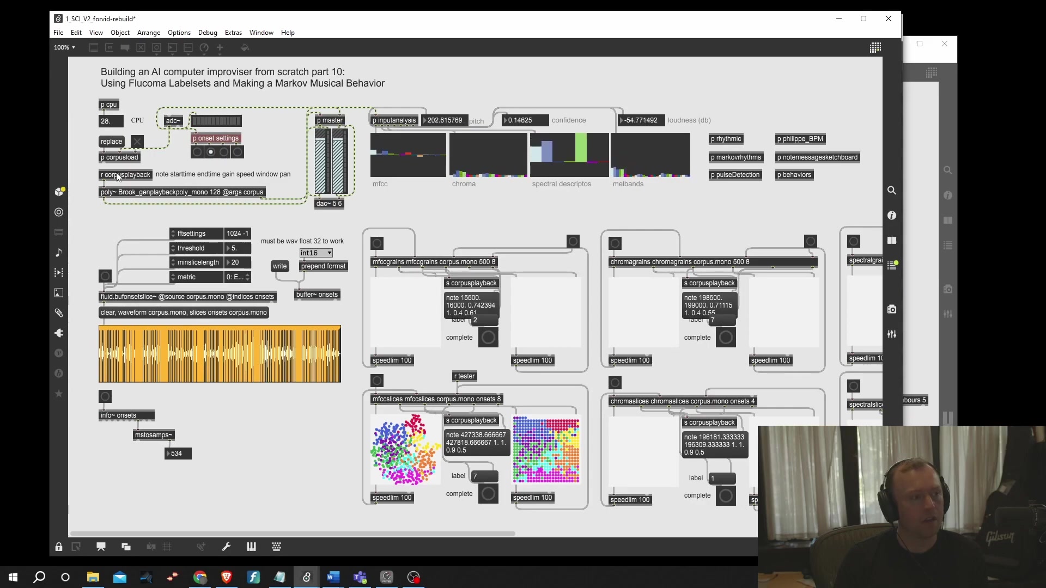Open the metric value dropdown showing 0: E...

tap(238, 277)
